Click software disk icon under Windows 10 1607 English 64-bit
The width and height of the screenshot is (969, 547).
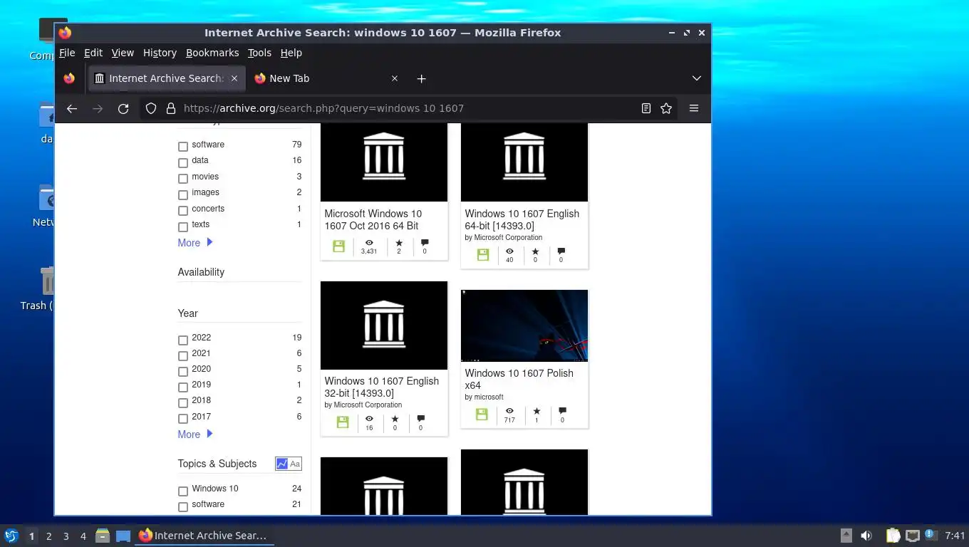click(483, 254)
